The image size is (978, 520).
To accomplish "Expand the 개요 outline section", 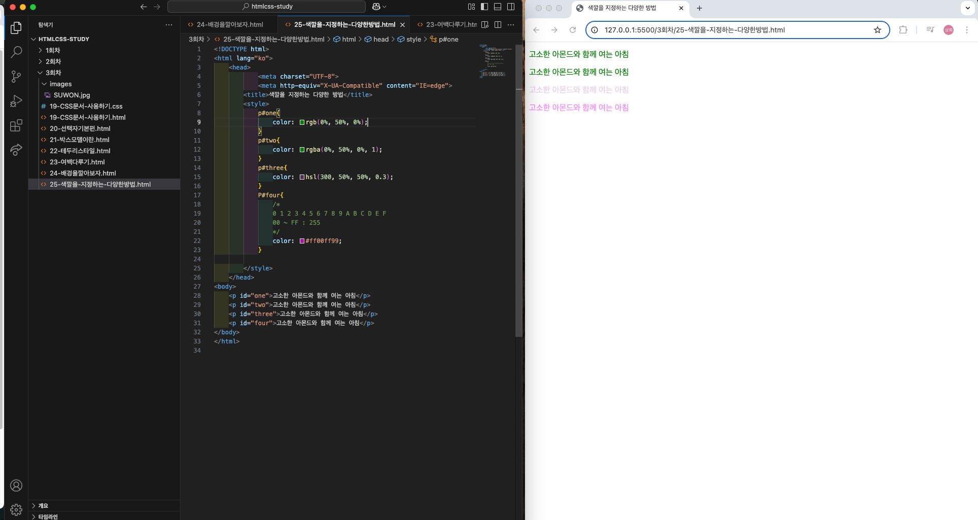I will click(104, 505).
